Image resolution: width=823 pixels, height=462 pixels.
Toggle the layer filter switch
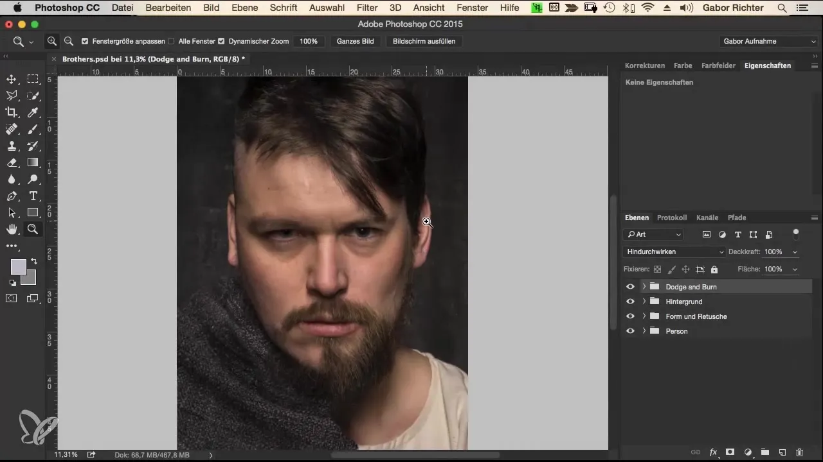(x=796, y=234)
